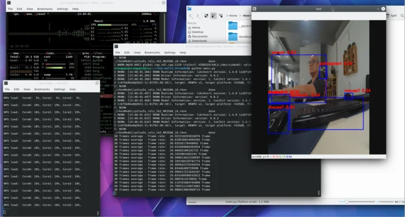Open Edit menu in the python main.py Konsole
405x217 pixels.
127,53
